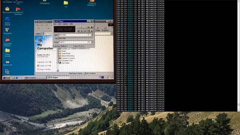The height and width of the screenshot is (135, 240).
Task: Jump to next track in CD Player
Action: (88, 31)
